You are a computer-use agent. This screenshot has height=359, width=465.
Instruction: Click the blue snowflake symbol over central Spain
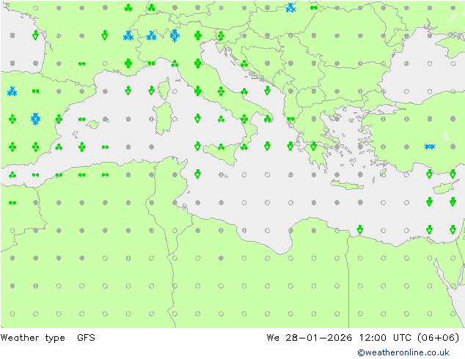tap(36, 119)
